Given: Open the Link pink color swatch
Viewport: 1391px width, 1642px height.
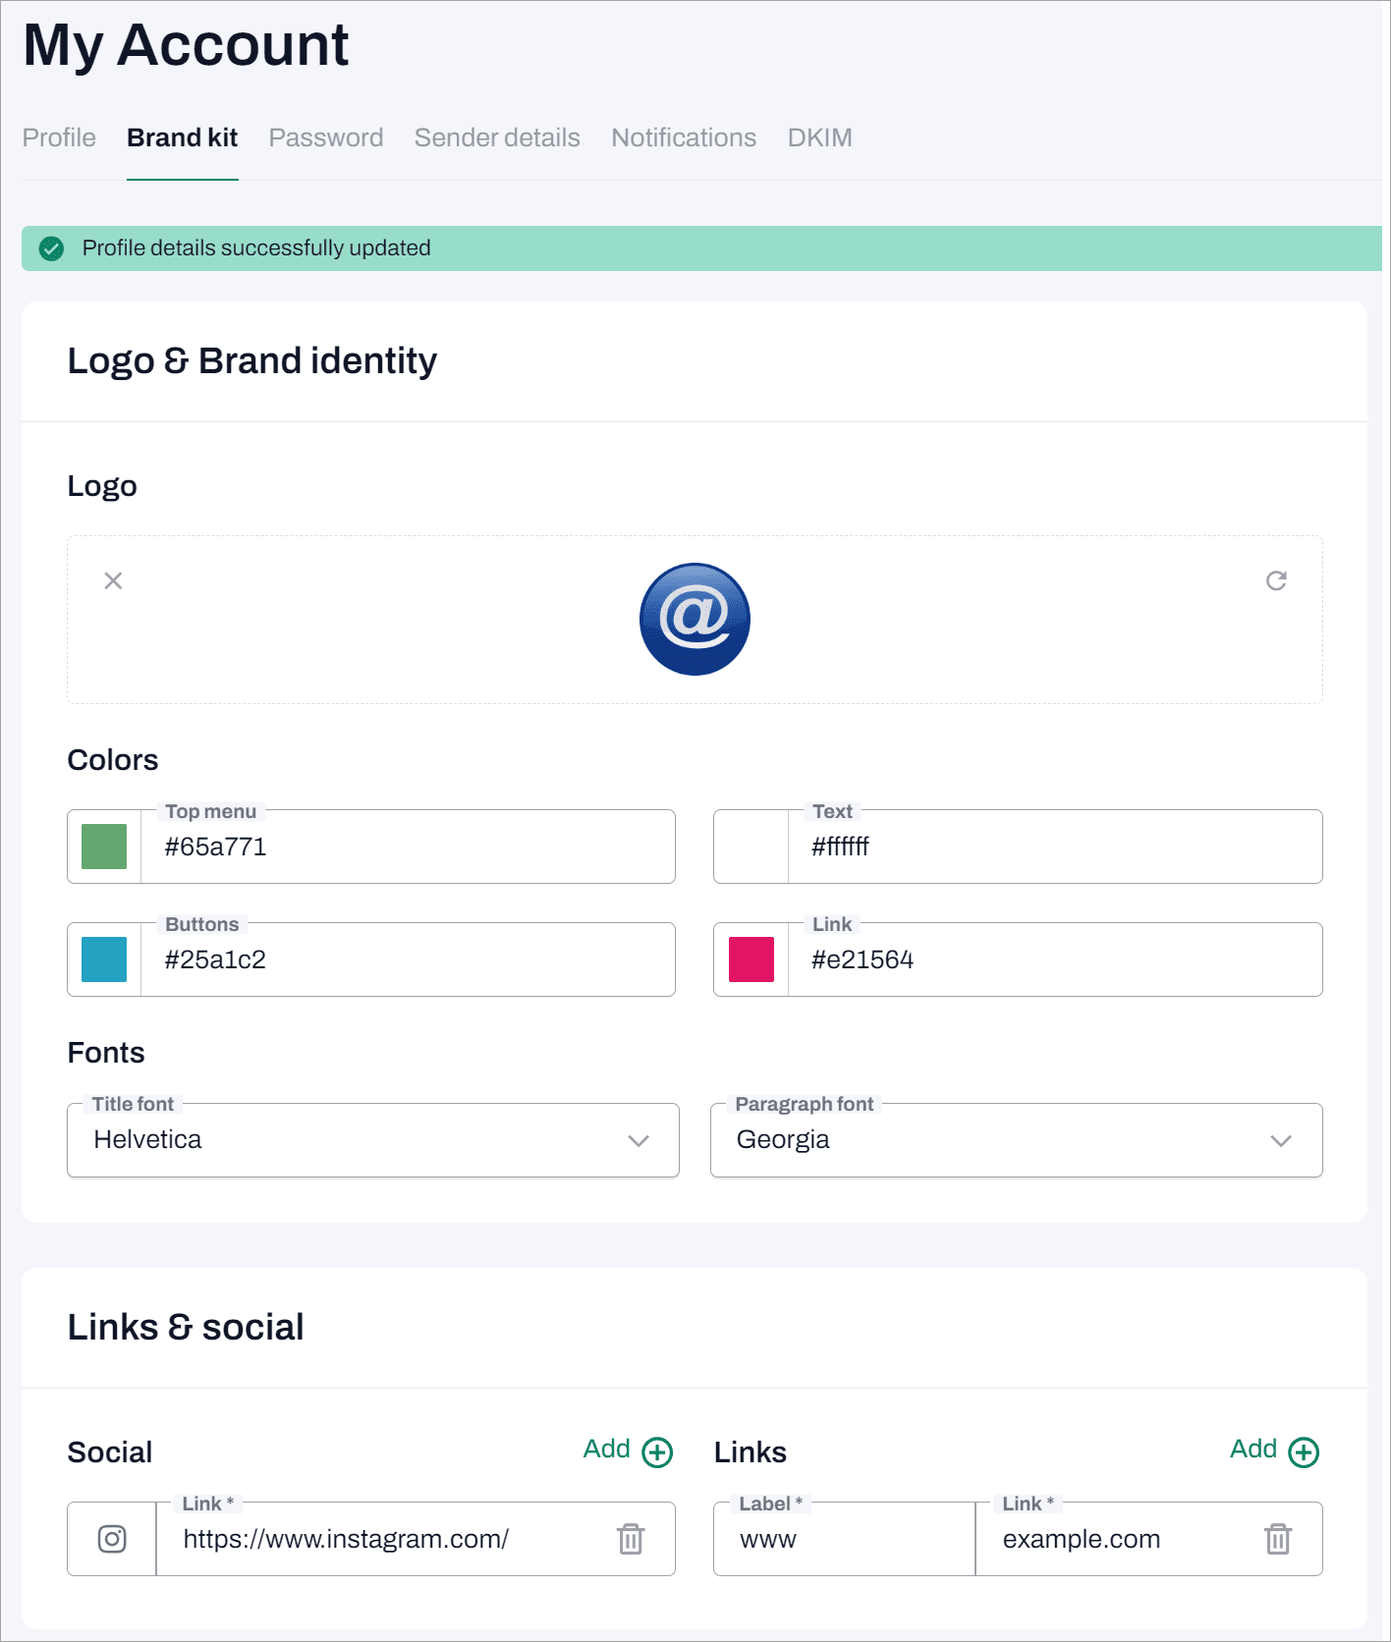Looking at the screenshot, I should point(751,959).
